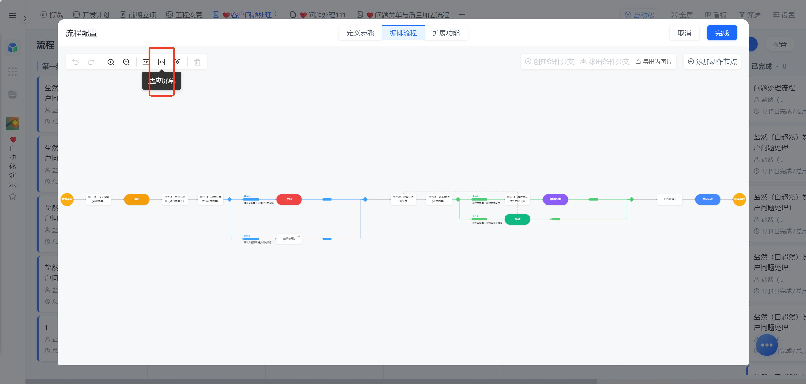Select the green 跳转 node

point(517,219)
